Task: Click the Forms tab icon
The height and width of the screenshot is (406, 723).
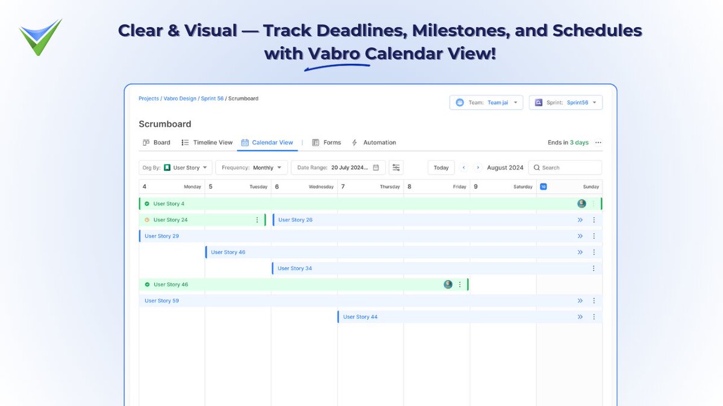Action: (315, 143)
